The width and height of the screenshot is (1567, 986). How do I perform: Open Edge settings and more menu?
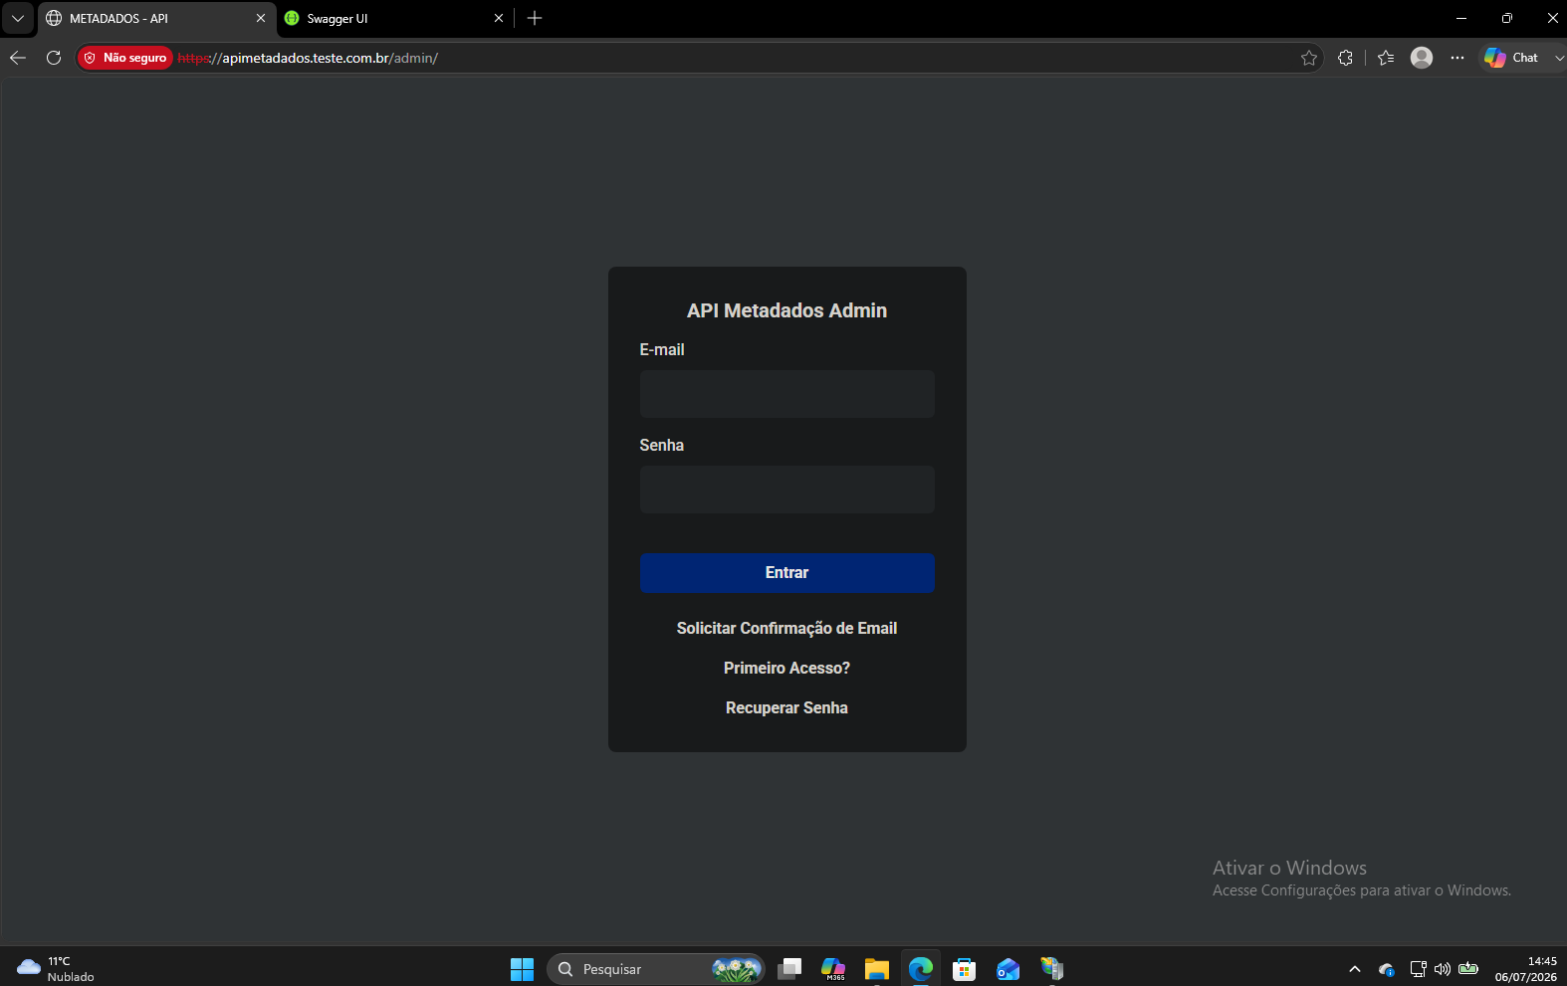coord(1457,58)
